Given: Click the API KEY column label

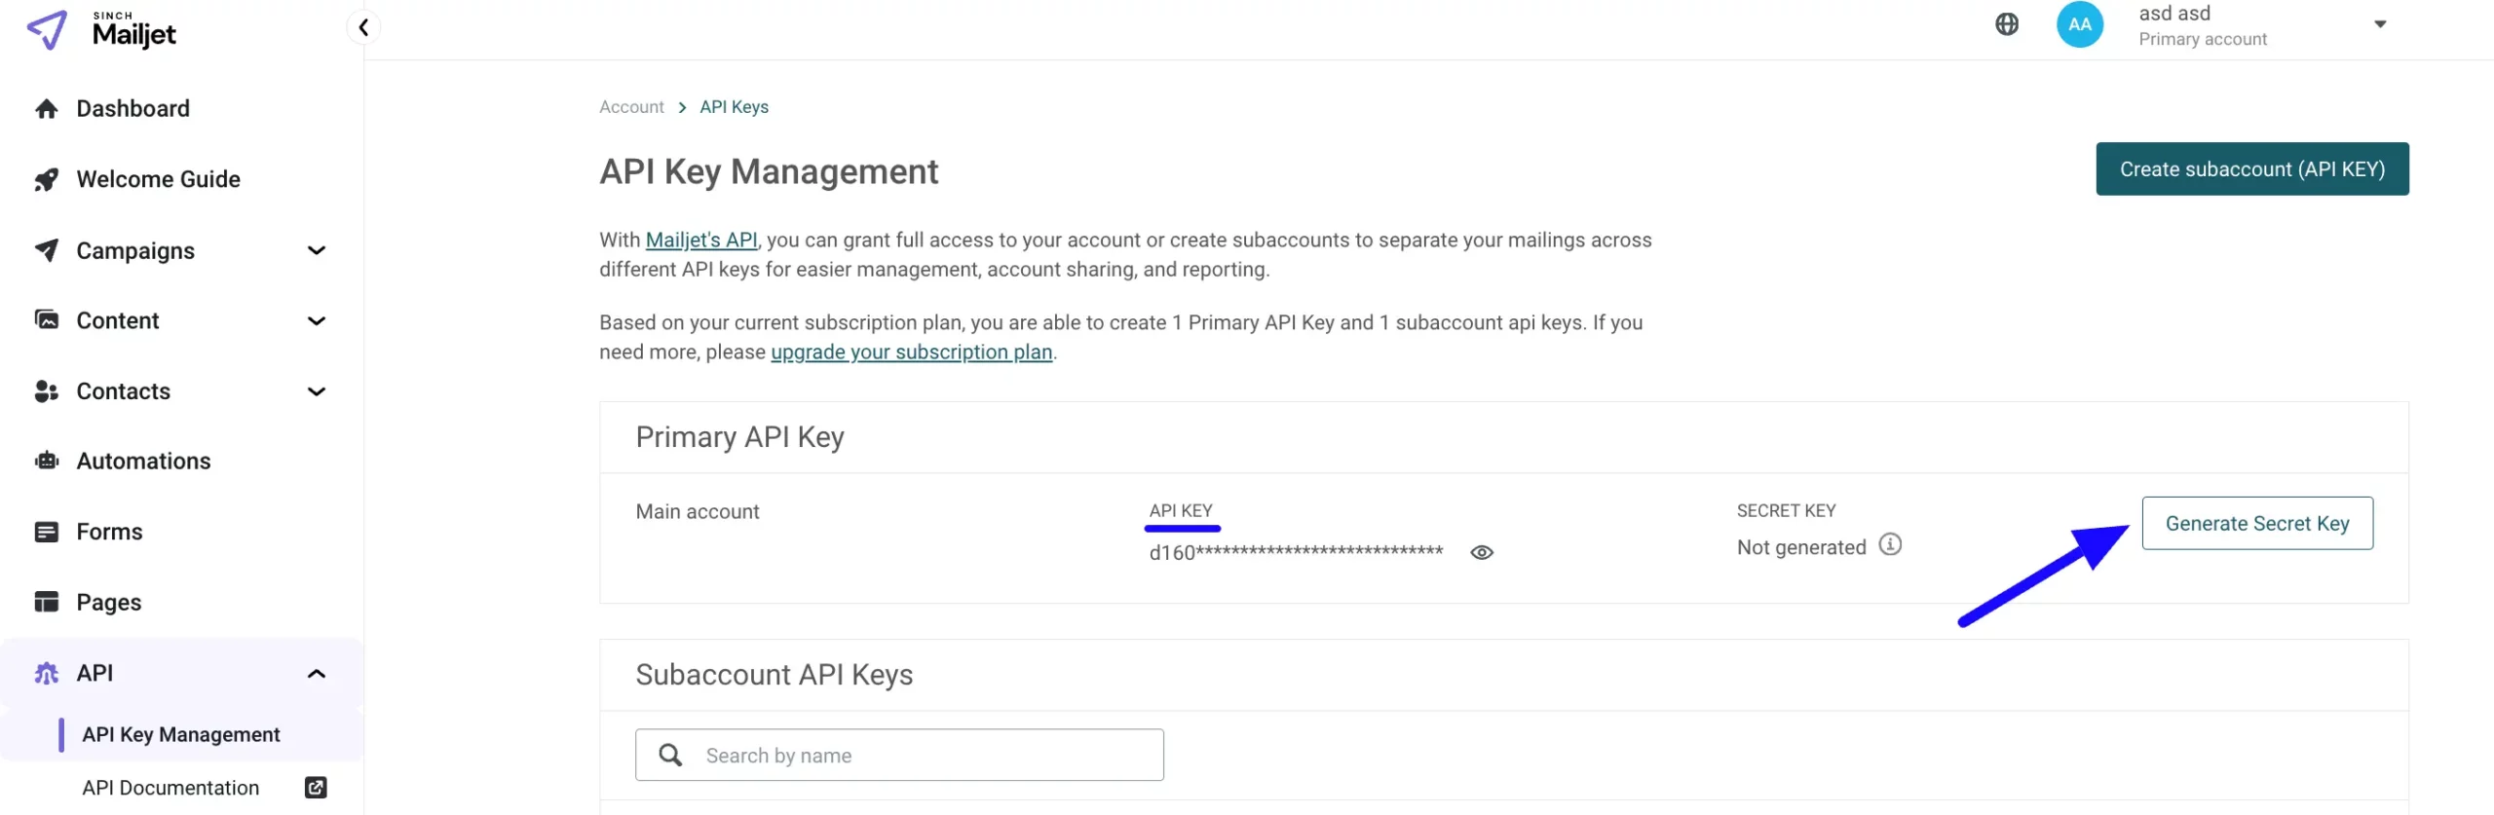Looking at the screenshot, I should click(1180, 511).
